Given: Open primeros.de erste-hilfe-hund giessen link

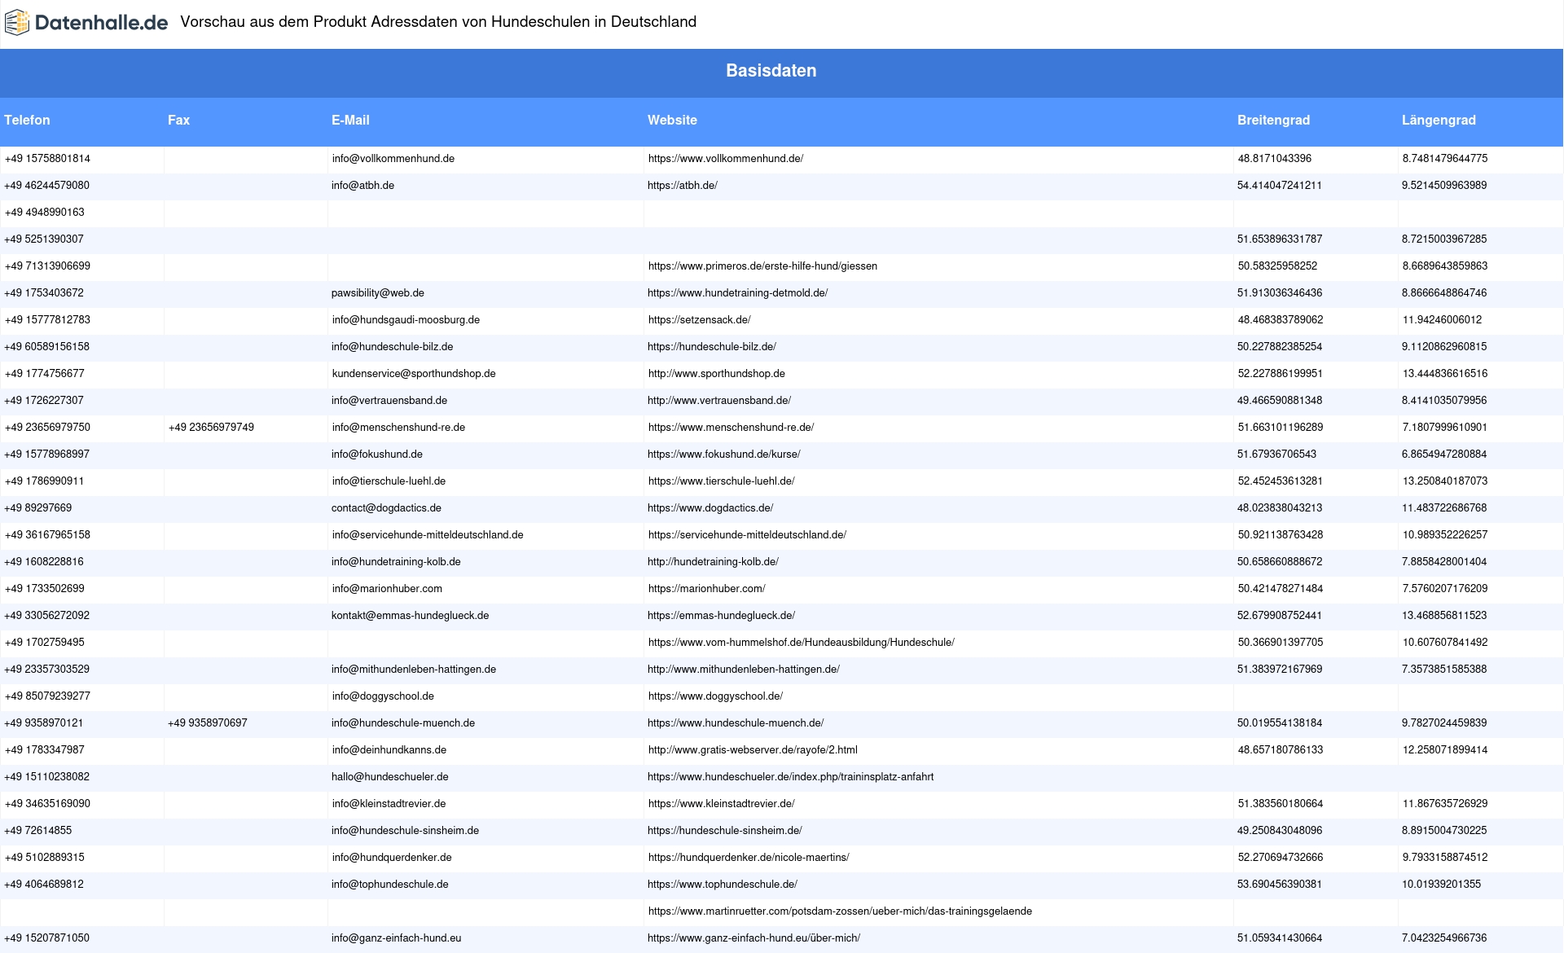Looking at the screenshot, I should 762,266.
